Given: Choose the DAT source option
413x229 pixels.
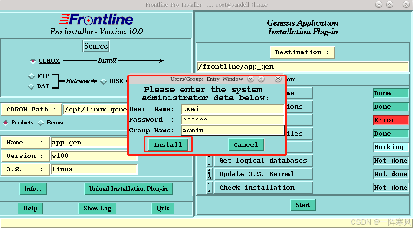Looking at the screenshot, I should tap(31, 86).
